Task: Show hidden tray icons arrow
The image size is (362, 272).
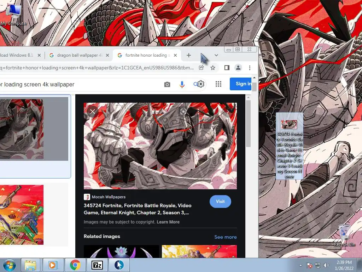Action: pos(300,266)
